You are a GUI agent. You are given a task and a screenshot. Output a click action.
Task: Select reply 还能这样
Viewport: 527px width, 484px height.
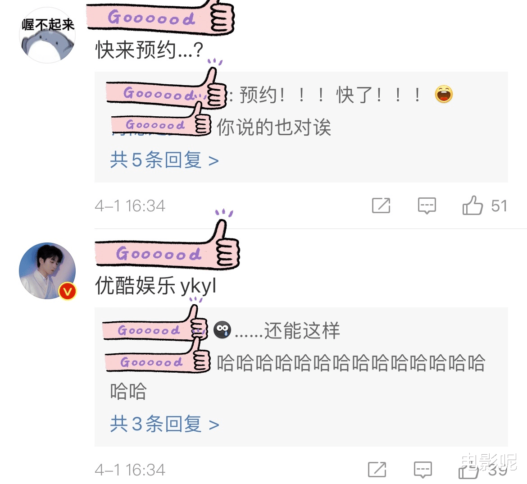click(287, 330)
